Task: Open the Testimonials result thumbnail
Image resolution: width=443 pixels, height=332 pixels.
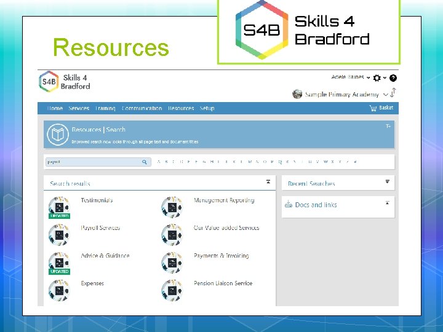Action: pyautogui.click(x=59, y=208)
